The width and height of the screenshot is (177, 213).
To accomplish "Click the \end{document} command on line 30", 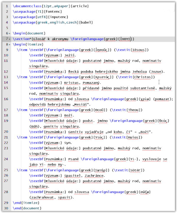I will tap(27, 208).
